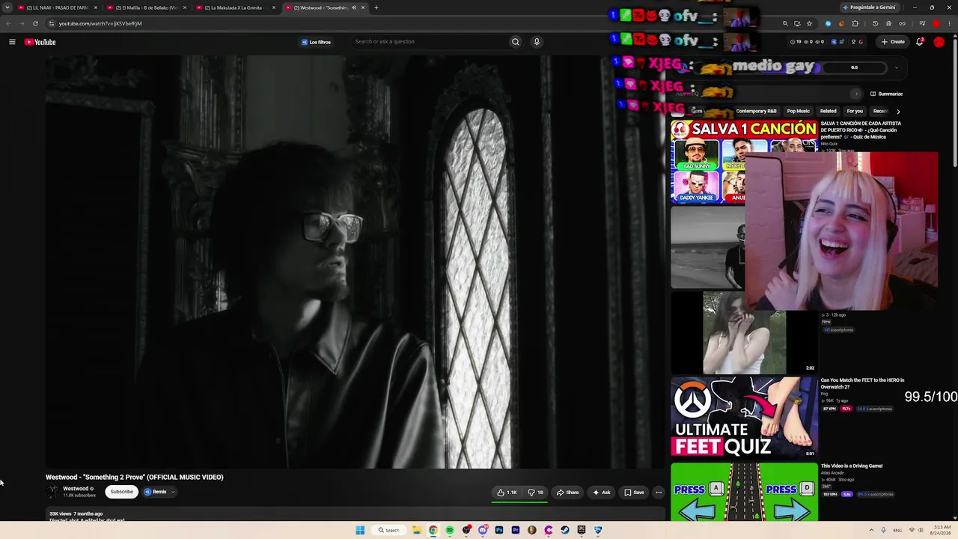958x539 pixels.
Task: Show more category chips arrow
Action: pos(898,112)
